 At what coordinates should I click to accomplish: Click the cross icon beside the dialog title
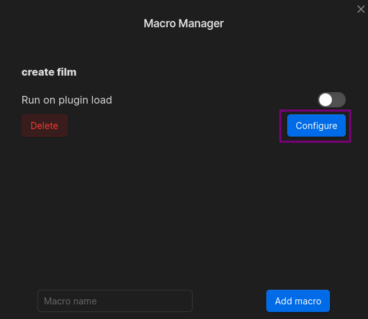[361, 9]
